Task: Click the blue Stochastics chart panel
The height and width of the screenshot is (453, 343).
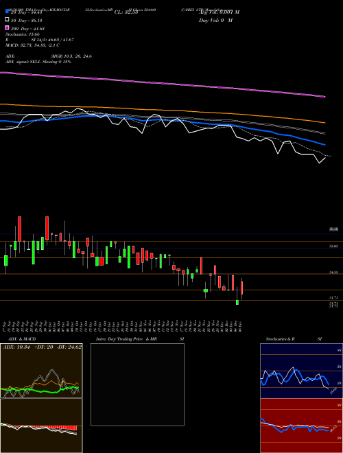Action: click(301, 371)
